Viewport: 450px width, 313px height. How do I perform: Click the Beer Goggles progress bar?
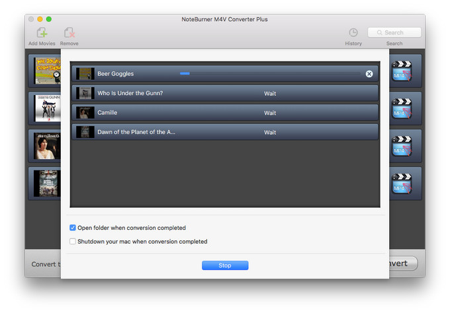(x=269, y=73)
